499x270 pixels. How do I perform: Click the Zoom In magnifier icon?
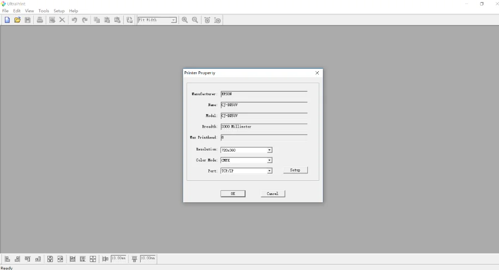pos(185,20)
